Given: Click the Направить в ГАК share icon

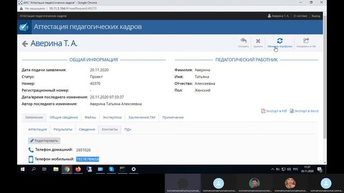Looking at the screenshot, I should [x=306, y=41].
